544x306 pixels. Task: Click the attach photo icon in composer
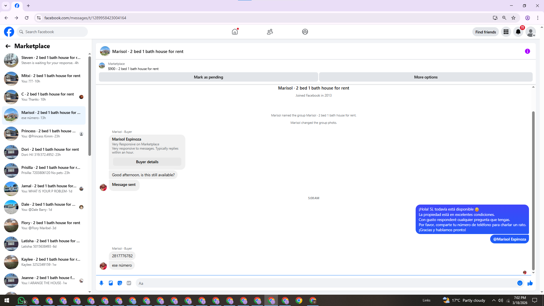click(111, 283)
